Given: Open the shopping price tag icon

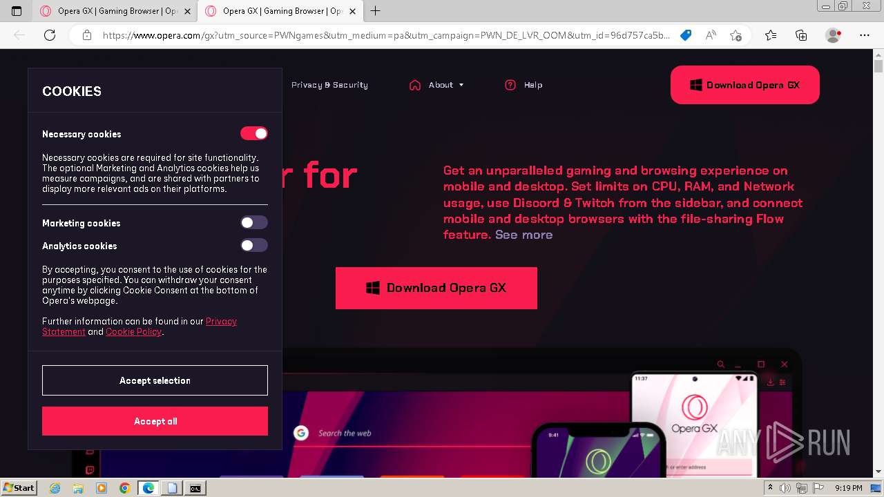Looking at the screenshot, I should pyautogui.click(x=686, y=35).
